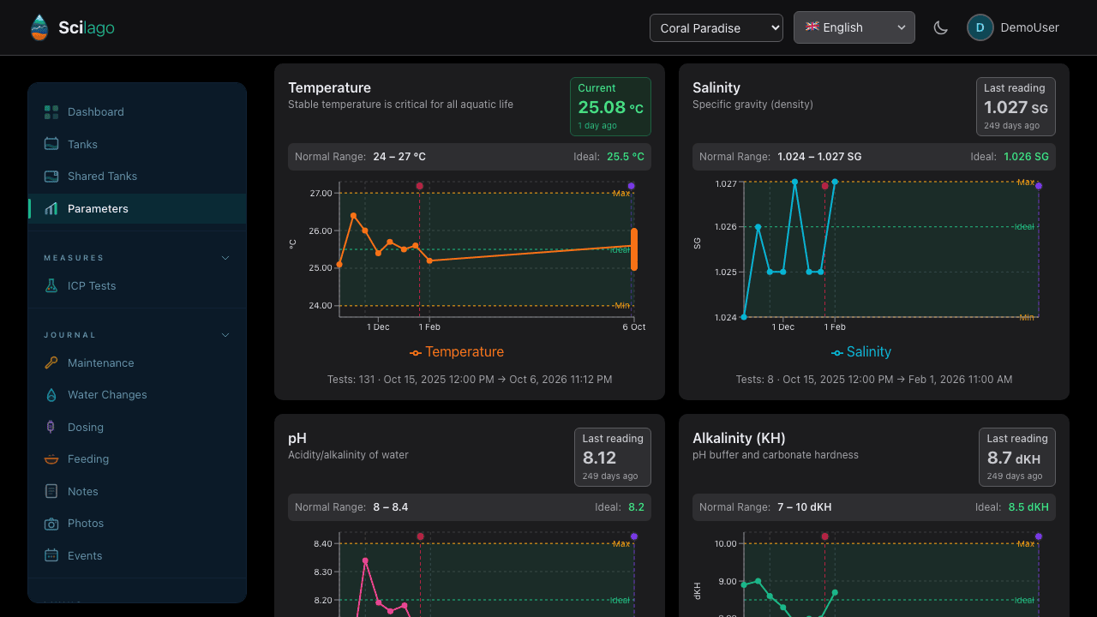Click the ICP Tests flask icon

[51, 285]
